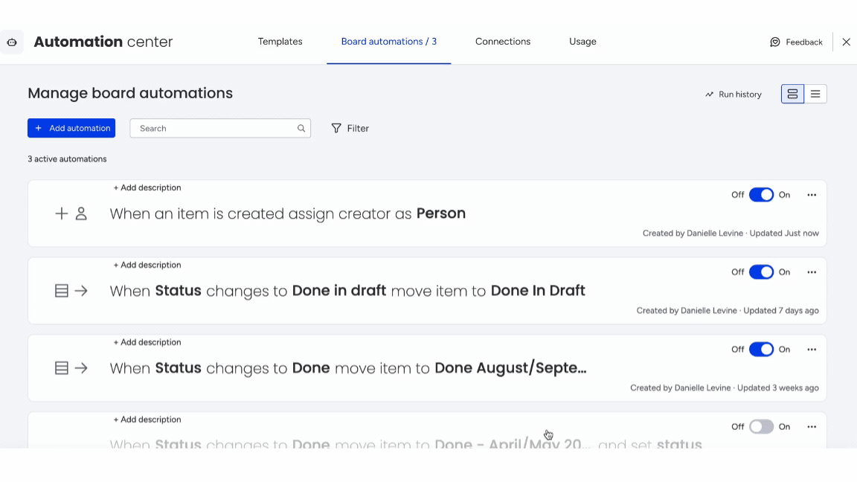Turn on the Done April/May automation toggle
The height and width of the screenshot is (482, 857).
(761, 427)
